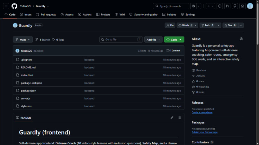Open the Insights tab
The height and width of the screenshot is (145, 259).
pos(169,14)
